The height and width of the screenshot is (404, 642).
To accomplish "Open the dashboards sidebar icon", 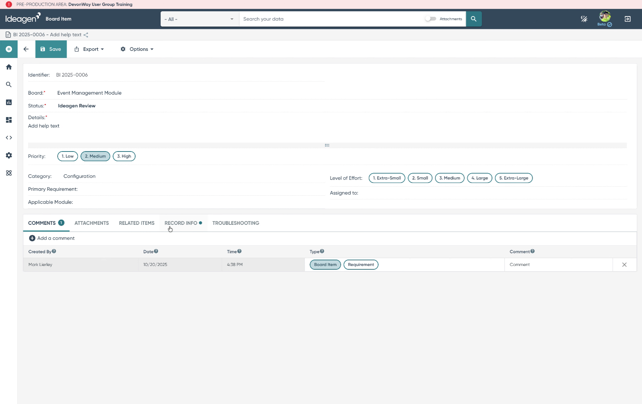I will [x=9, y=120].
